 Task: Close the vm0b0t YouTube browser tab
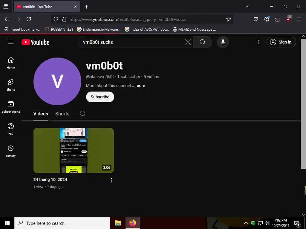pos(75,7)
